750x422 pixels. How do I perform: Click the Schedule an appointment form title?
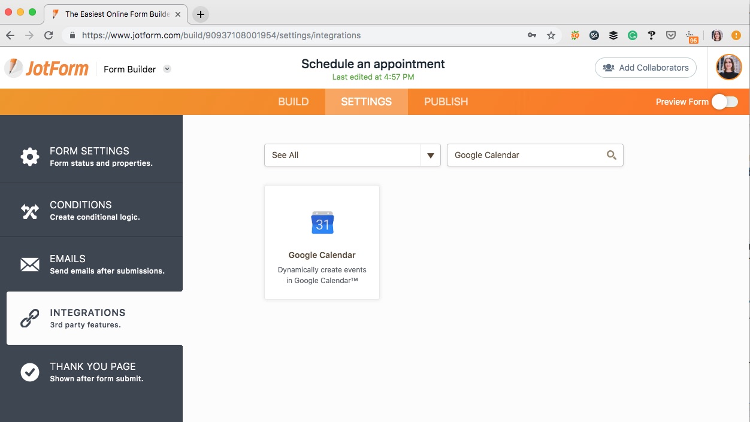[x=373, y=64]
